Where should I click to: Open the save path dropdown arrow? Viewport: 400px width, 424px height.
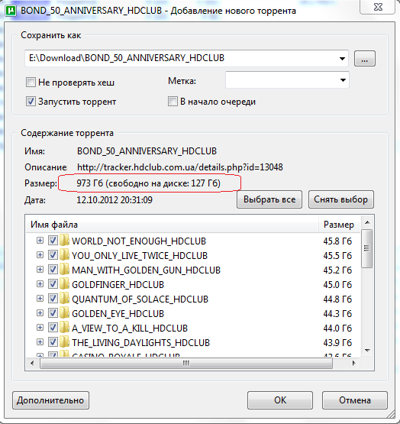[x=342, y=58]
